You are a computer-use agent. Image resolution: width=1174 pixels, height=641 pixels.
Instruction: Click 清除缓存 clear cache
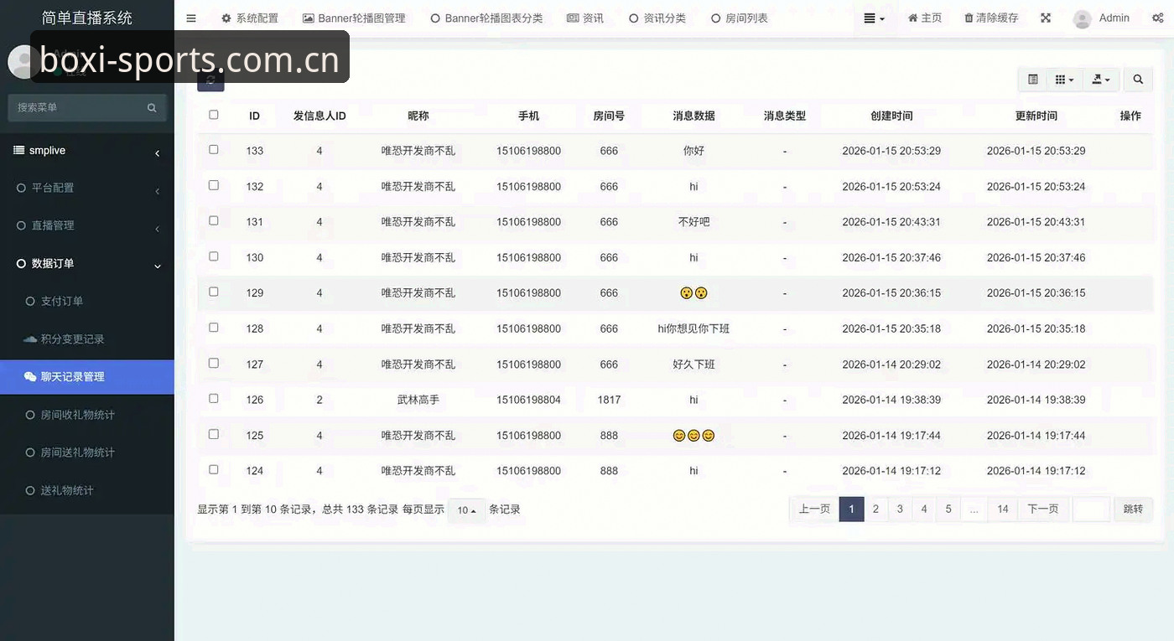[x=991, y=18]
